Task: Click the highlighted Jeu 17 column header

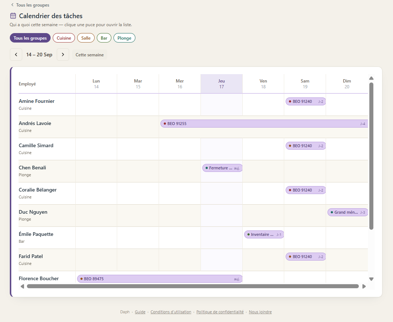Action: coord(222,84)
